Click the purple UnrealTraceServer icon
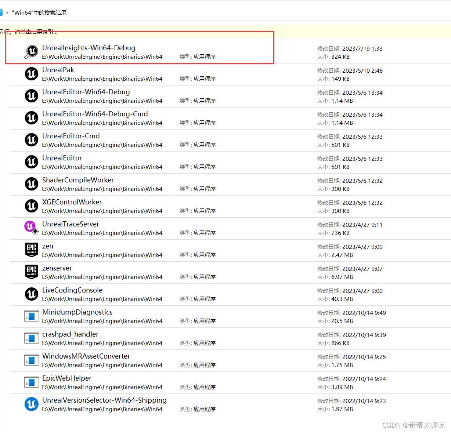This screenshot has height=432, width=451. click(31, 228)
